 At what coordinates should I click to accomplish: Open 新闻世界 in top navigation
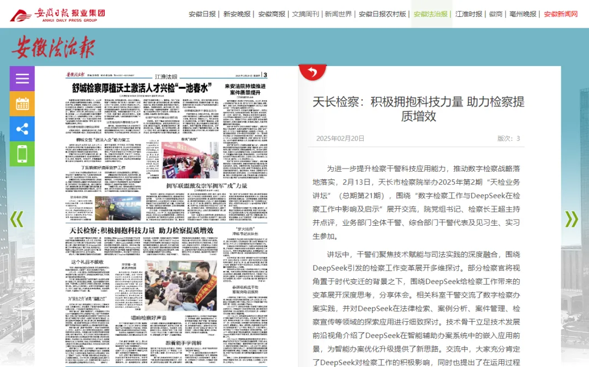click(338, 14)
